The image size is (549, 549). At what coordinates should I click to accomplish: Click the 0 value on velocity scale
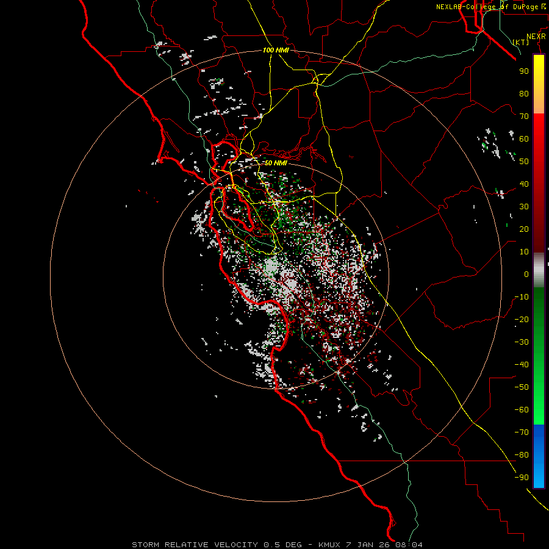coord(526,274)
